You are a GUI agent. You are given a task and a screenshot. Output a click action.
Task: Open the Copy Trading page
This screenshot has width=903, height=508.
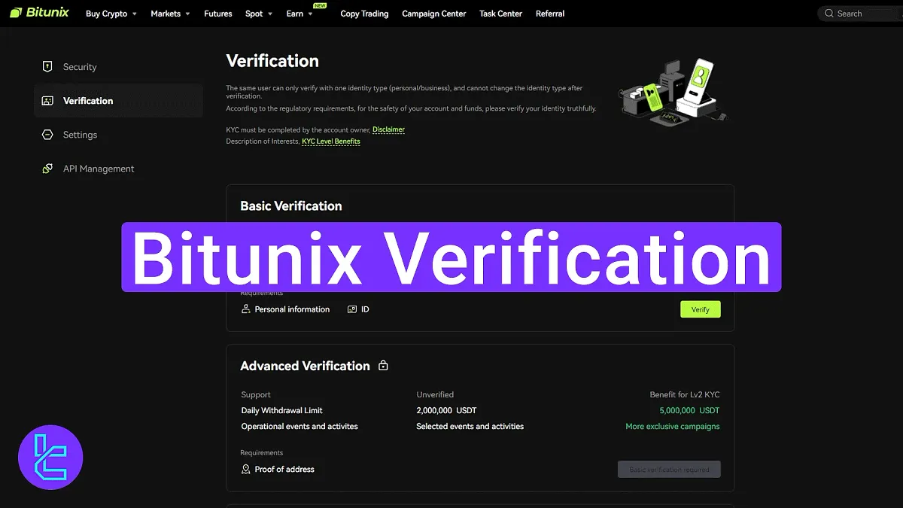pos(364,13)
